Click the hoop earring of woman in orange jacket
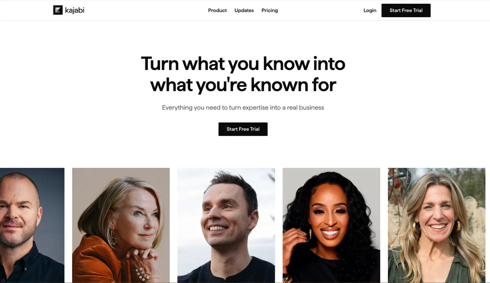This screenshot has height=283, width=490. pyautogui.click(x=113, y=237)
